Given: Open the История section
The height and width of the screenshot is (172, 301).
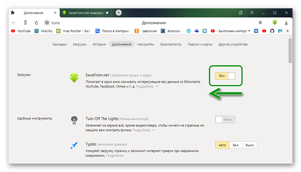Looking at the screenshot, I should [x=99, y=44].
